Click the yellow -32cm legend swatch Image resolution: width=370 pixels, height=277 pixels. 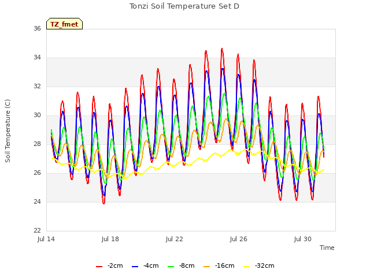(x=246, y=267)
